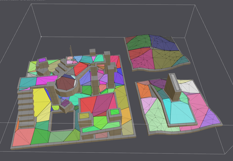
Task: Select the bright green square on the small block
Action: [x=115, y=111]
